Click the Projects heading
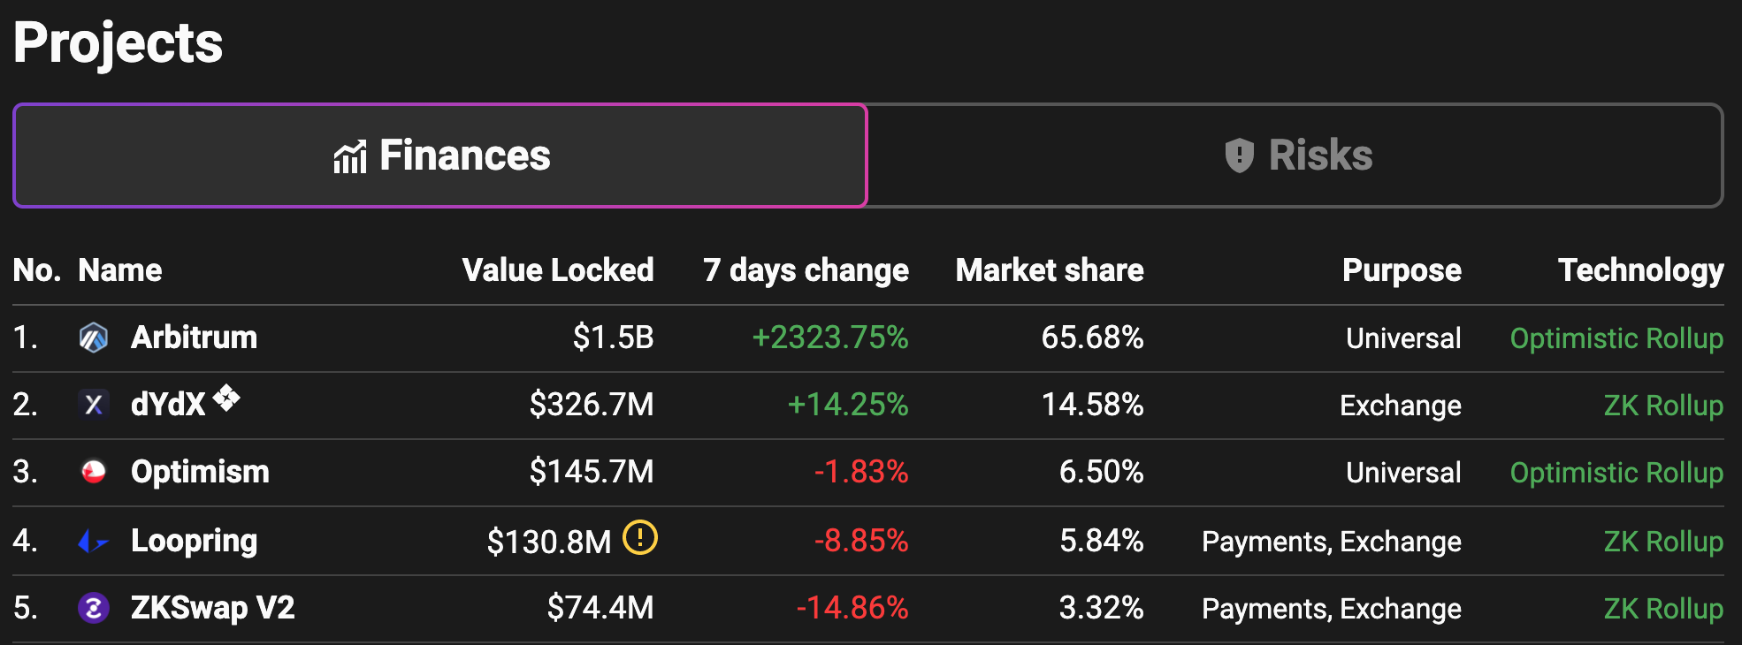Screen dimensions: 1742x645 point(118,42)
